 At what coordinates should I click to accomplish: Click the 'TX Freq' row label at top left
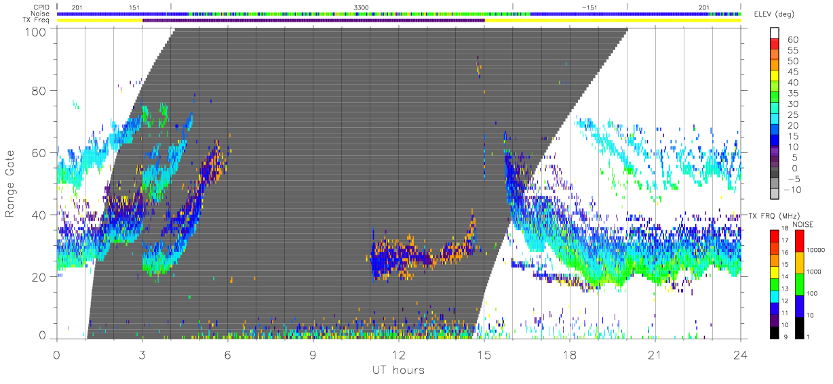(37, 20)
